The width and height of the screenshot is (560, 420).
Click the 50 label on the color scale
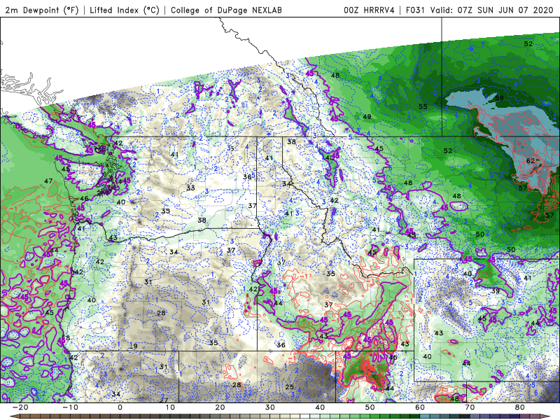pos(370,407)
